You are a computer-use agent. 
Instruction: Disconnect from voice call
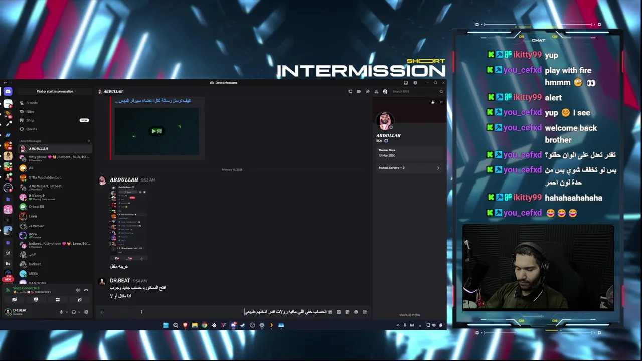[x=86, y=290]
